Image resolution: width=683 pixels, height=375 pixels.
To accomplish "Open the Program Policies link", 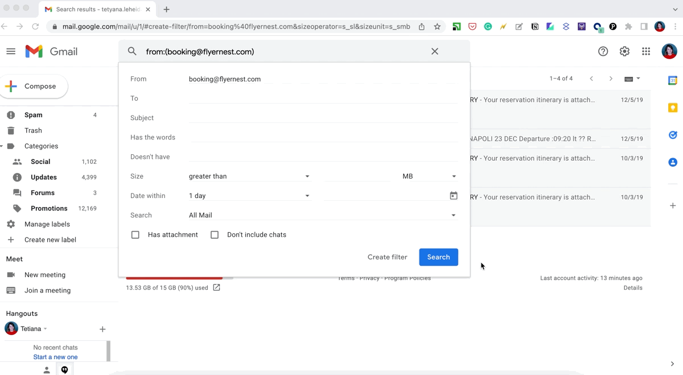I will 408,278.
